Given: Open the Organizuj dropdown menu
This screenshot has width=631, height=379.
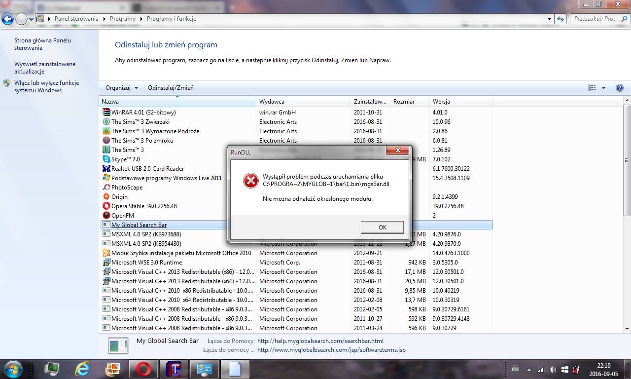Looking at the screenshot, I should [122, 88].
